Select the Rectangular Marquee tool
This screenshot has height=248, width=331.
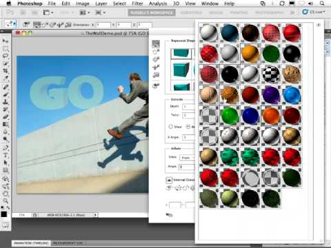[6, 48]
